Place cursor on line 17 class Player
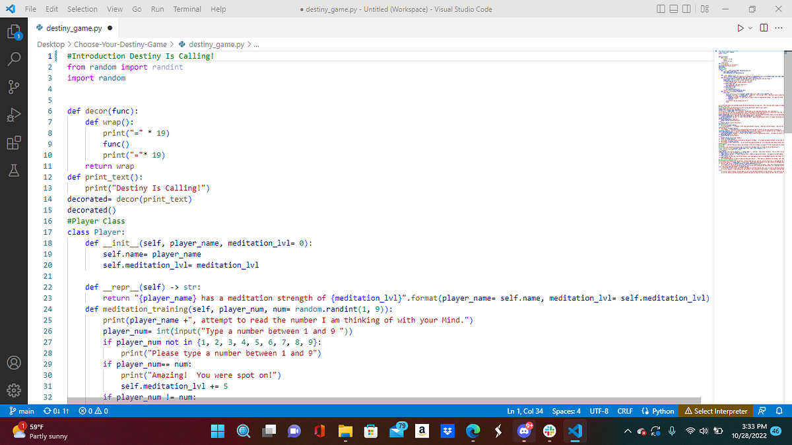 (x=95, y=232)
